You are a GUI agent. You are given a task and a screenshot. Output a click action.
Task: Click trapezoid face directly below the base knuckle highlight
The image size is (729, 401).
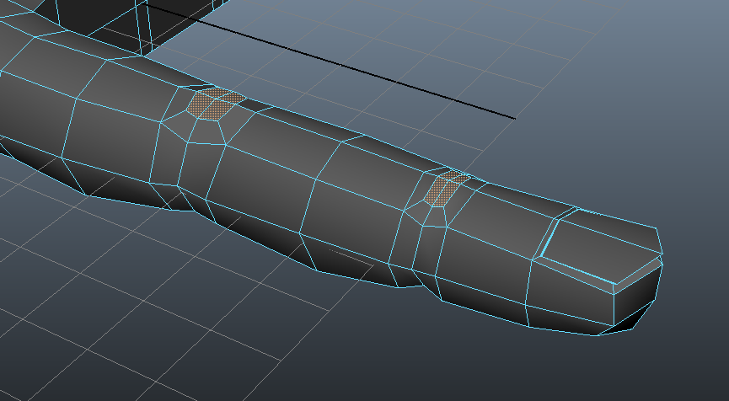point(206,131)
